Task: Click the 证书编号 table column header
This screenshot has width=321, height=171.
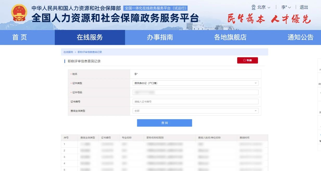Action: point(106,138)
